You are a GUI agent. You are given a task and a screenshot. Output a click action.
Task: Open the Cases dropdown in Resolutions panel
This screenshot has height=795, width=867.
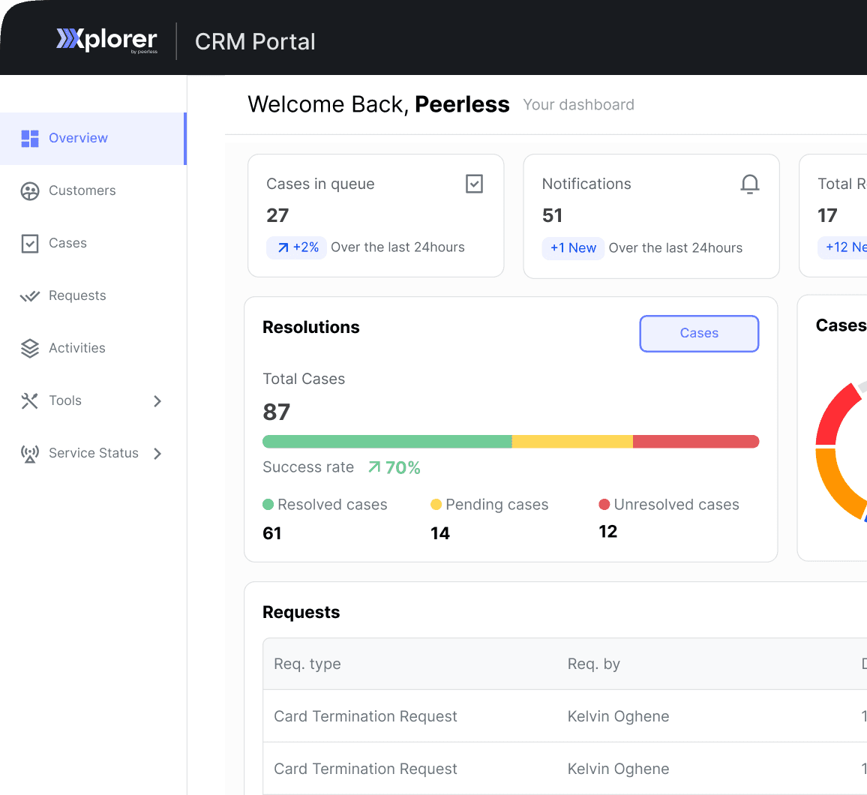point(698,333)
